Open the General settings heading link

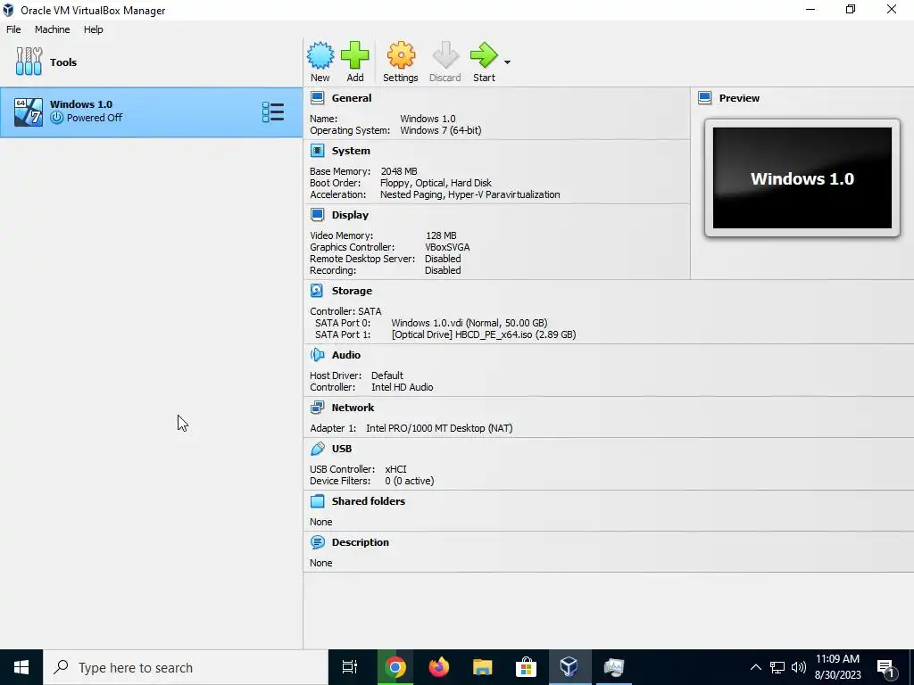[352, 98]
